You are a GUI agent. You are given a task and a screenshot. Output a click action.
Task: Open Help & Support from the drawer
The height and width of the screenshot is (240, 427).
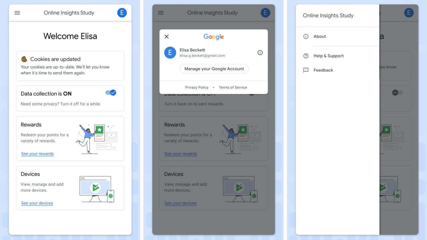tap(328, 56)
